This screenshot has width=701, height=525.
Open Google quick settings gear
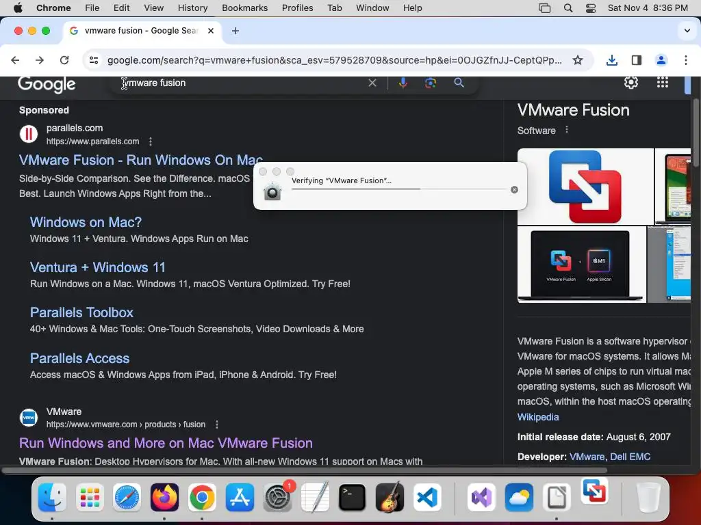tap(630, 82)
